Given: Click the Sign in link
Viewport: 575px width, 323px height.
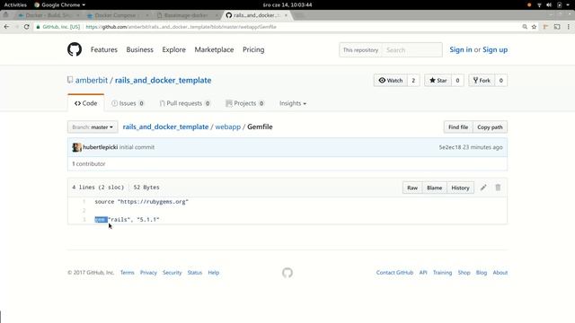Looking at the screenshot, I should point(461,49).
